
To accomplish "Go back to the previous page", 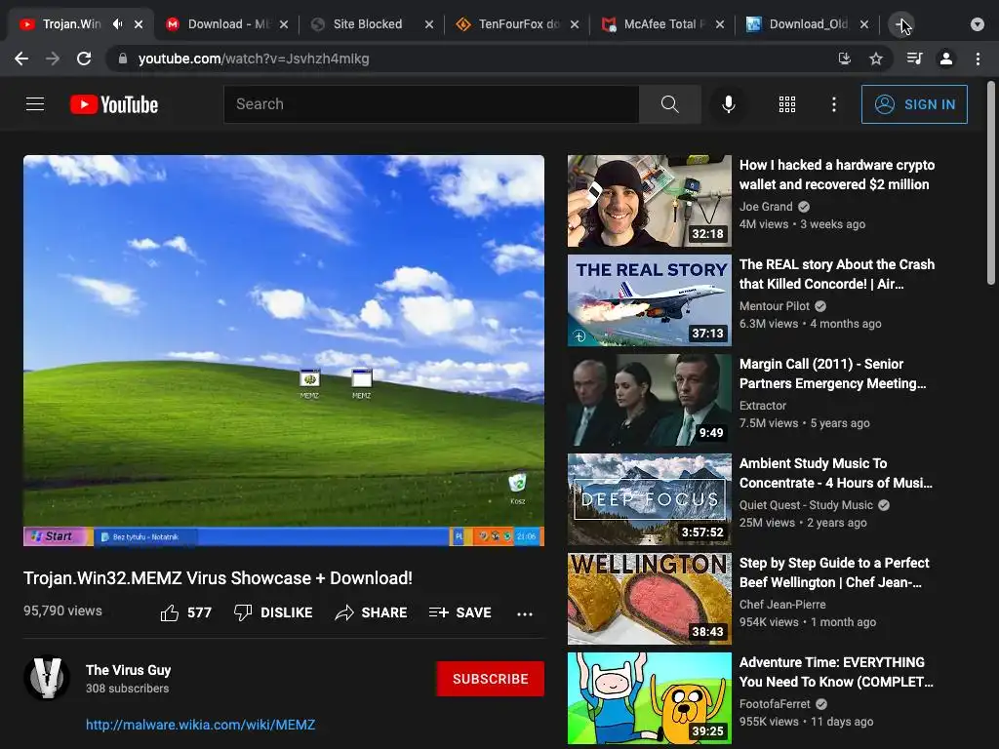I will click(x=21, y=59).
